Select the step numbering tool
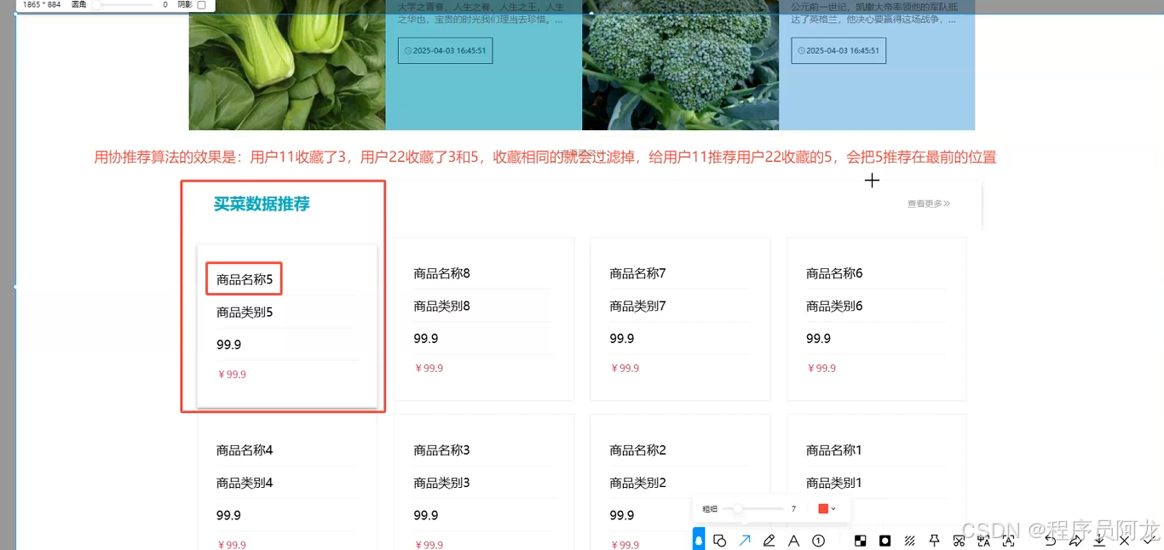This screenshot has height=550, width=1164. pyautogui.click(x=817, y=540)
